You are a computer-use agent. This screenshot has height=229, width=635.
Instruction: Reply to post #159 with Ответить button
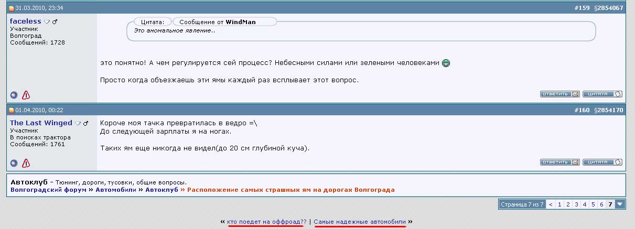click(560, 94)
